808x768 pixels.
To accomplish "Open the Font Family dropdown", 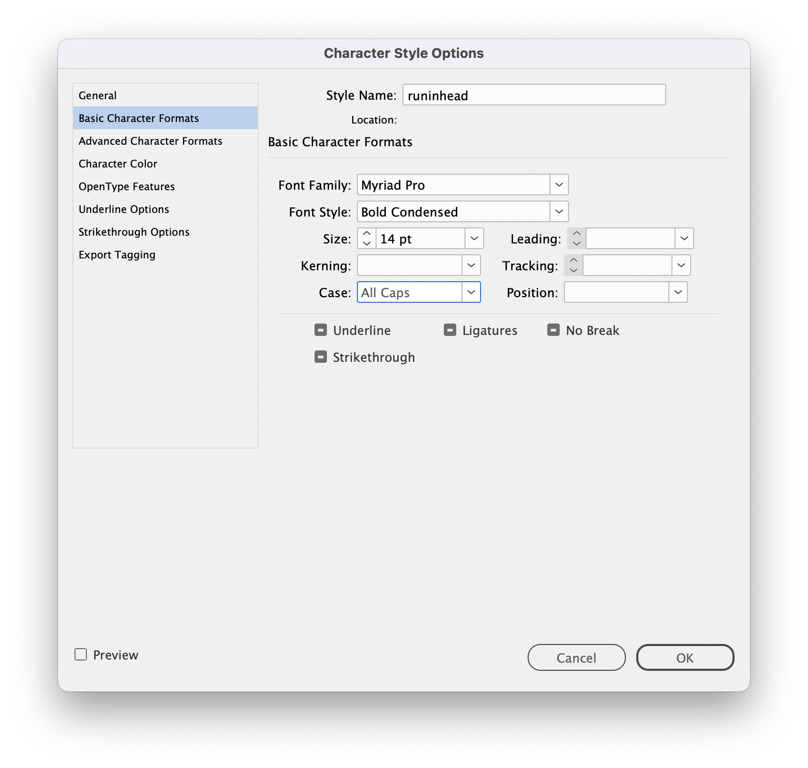I will pyautogui.click(x=558, y=185).
